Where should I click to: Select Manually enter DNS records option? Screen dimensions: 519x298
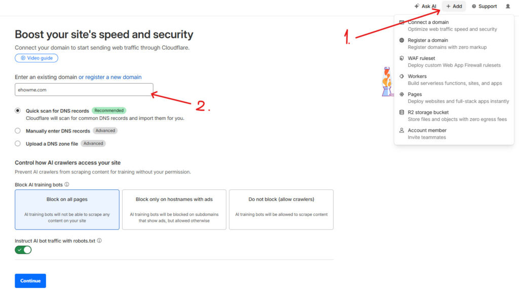click(18, 130)
